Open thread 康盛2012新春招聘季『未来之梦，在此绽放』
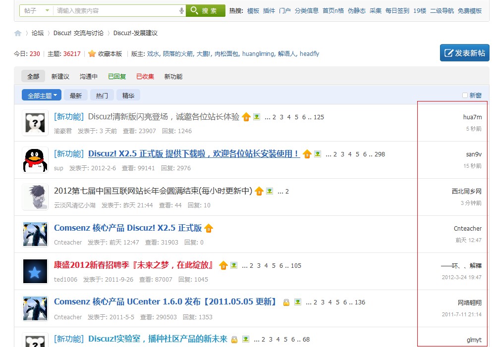The height and width of the screenshot is (347, 493). pos(135,265)
